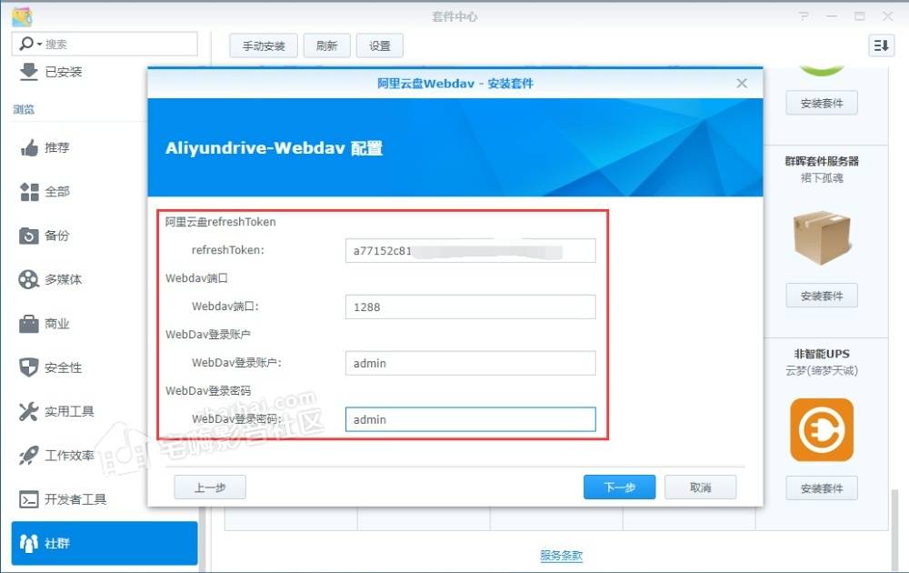
Task: Click the 社群 people icon
Action: (x=28, y=543)
